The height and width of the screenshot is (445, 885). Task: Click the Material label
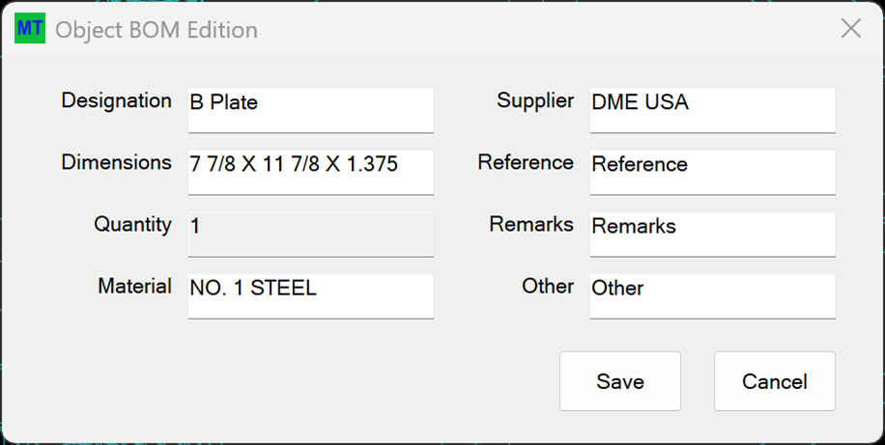point(135,286)
